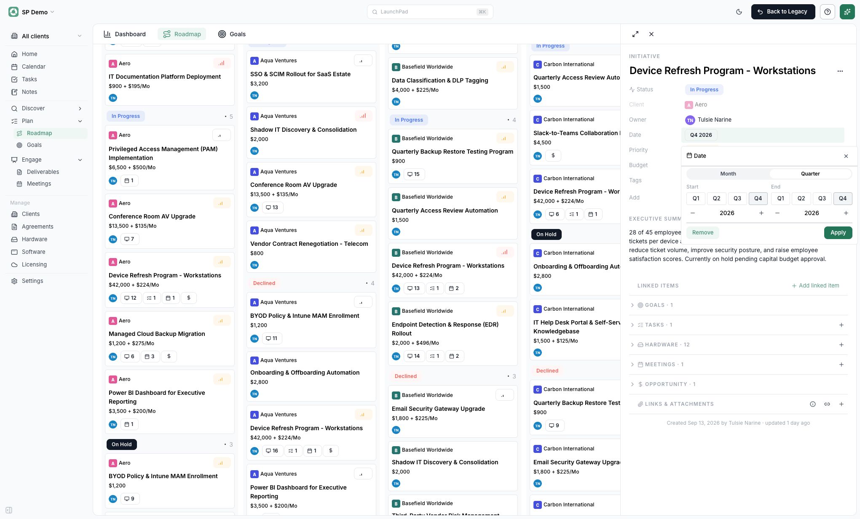This screenshot has width=860, height=519.
Task: Expand the initiative panel to full screen
Action: (635, 34)
